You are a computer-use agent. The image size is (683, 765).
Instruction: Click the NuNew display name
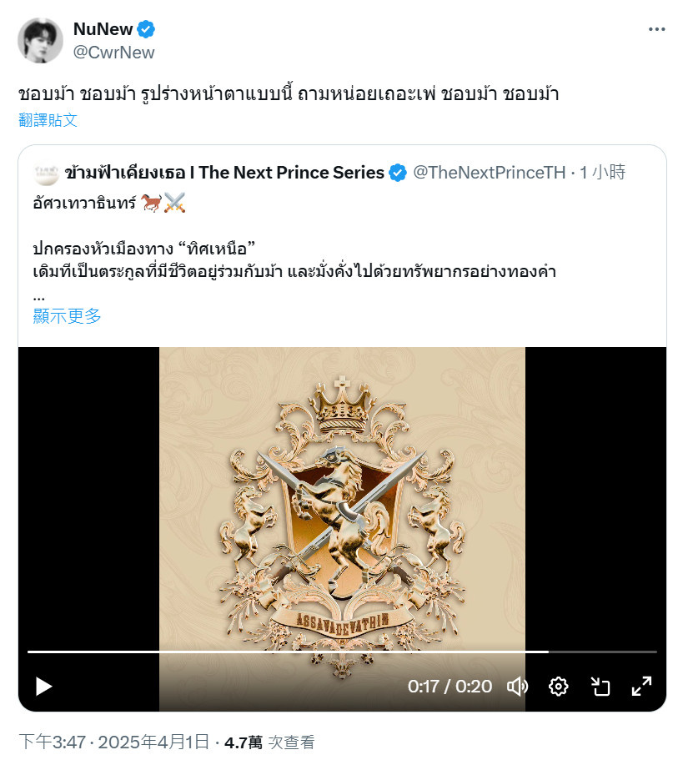tap(103, 29)
